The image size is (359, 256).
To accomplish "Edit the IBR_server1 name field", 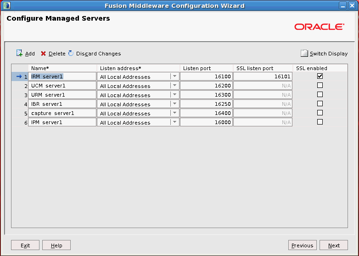I will pyautogui.click(x=62, y=103).
